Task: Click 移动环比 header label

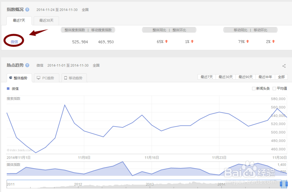Action: click(x=260, y=30)
